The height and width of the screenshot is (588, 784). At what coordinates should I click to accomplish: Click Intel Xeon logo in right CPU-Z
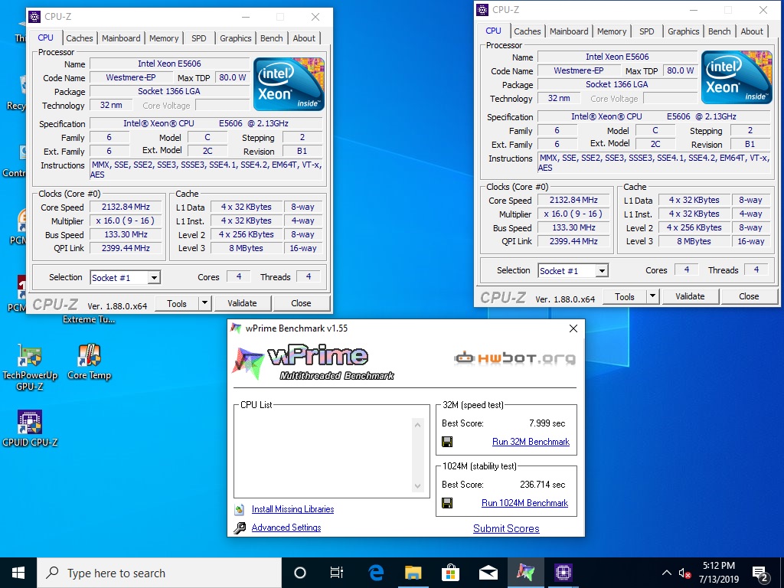(x=737, y=77)
